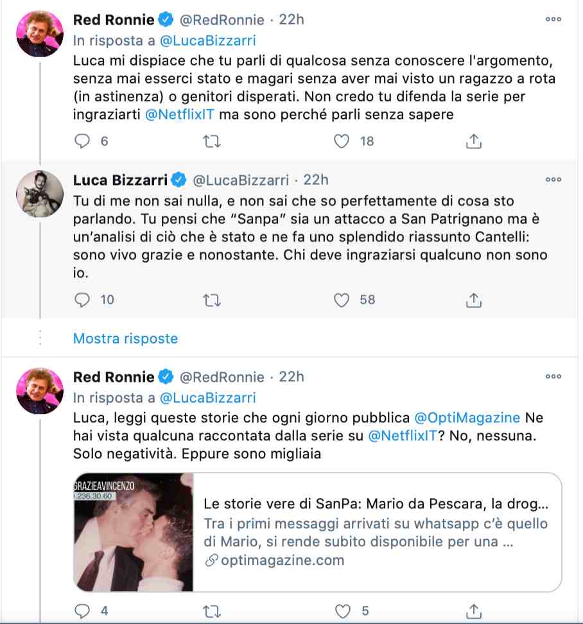Open the SanPa article preview thumbnail
This screenshot has width=583, height=624.
[134, 532]
